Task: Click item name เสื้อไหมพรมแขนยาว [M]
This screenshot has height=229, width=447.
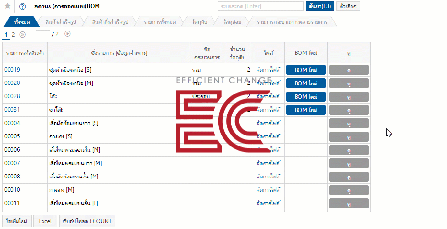Action: 75,164
